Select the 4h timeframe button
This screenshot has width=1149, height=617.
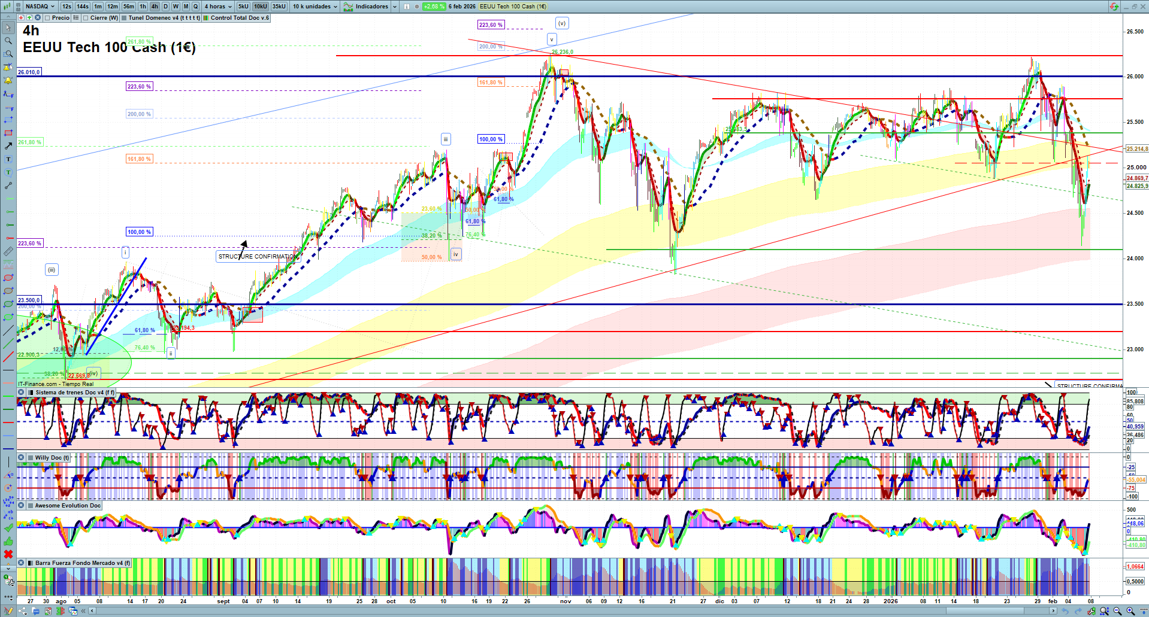coord(155,7)
